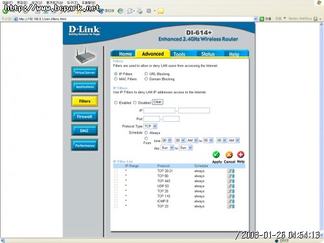Switch to the Status tab
This screenshot has width=324, height=243.
[x=209, y=54]
